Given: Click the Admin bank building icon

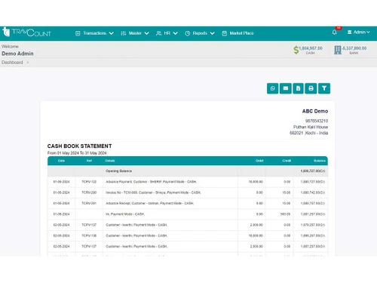Looking at the screenshot, I should pos(349,32).
